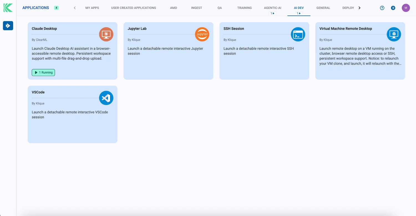The width and height of the screenshot is (416, 216).
Task: Open the GENERAL tab
Action: [x=323, y=8]
